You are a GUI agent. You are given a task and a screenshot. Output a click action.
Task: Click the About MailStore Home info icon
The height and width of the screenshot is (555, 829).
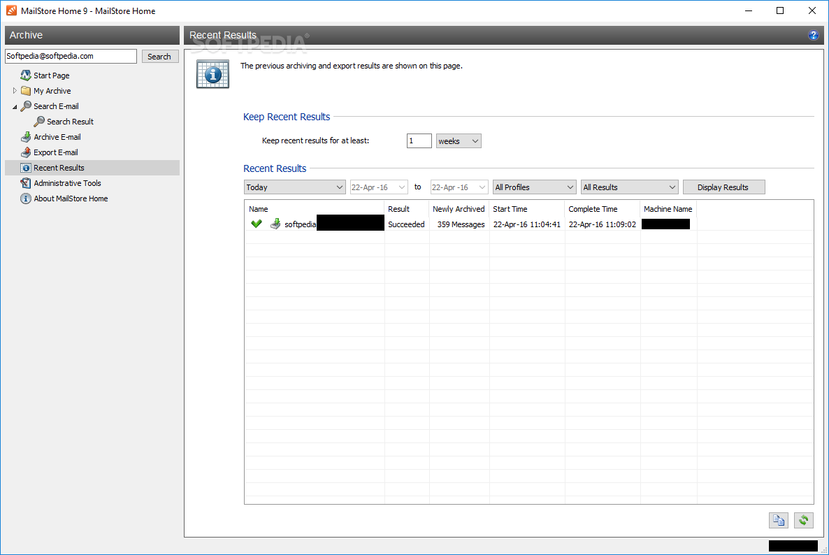pyautogui.click(x=25, y=199)
